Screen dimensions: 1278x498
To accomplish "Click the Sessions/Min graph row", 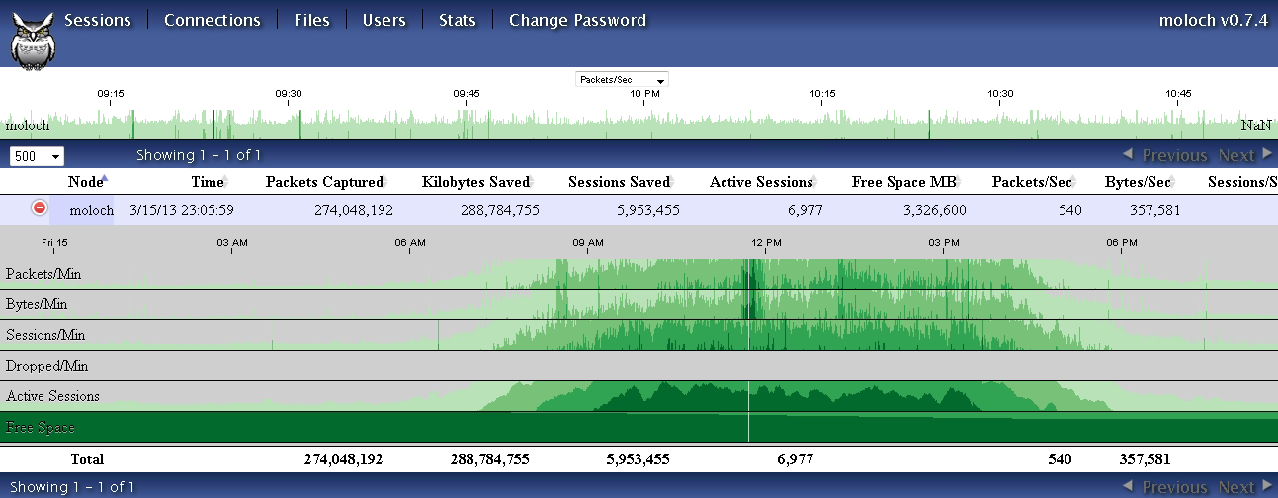I will pos(639,335).
